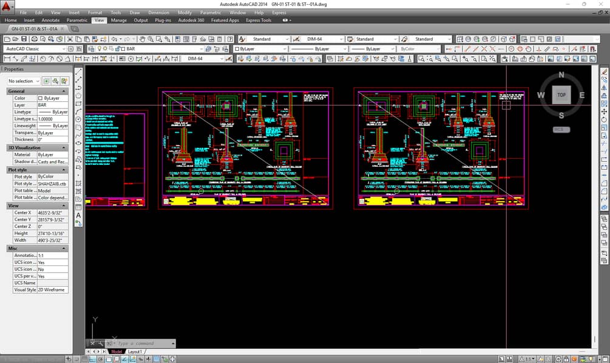The width and height of the screenshot is (610, 363).
Task: Switch to the Layout1 tab
Action: pyautogui.click(x=135, y=351)
